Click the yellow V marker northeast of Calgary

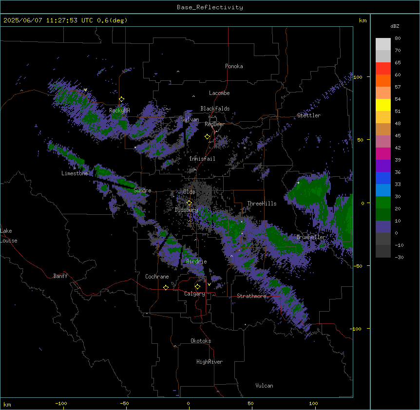click(209, 284)
